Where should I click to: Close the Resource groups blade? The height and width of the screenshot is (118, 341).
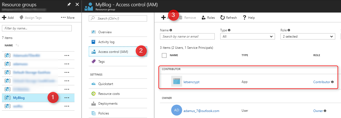[77, 5]
